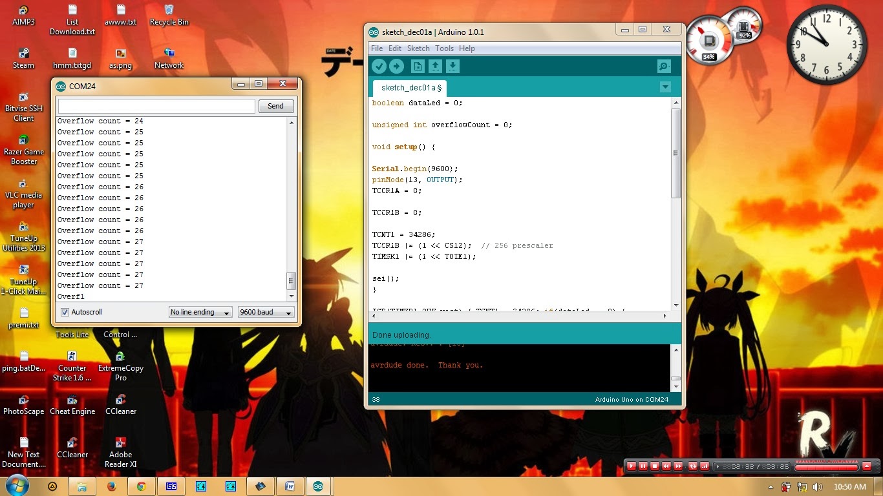Upload the sketch with the arrow icon
This screenshot has width=883, height=496.
click(396, 66)
